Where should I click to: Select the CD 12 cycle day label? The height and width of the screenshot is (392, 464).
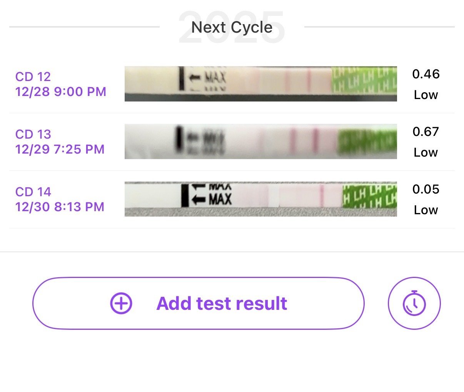[33, 77]
